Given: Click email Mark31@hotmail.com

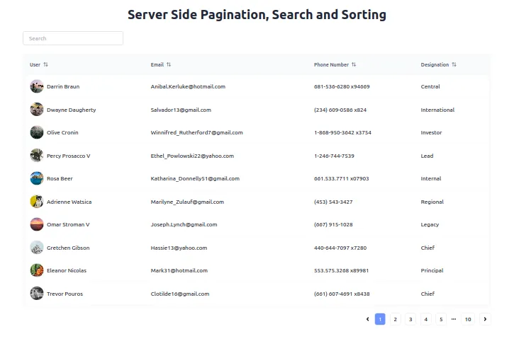Looking at the screenshot, I should [x=179, y=271].
